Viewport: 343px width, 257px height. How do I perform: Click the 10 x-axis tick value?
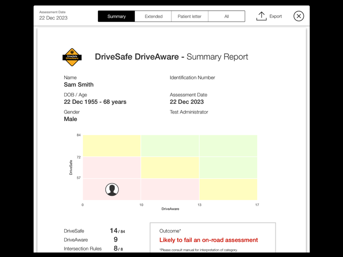pyautogui.click(x=141, y=205)
